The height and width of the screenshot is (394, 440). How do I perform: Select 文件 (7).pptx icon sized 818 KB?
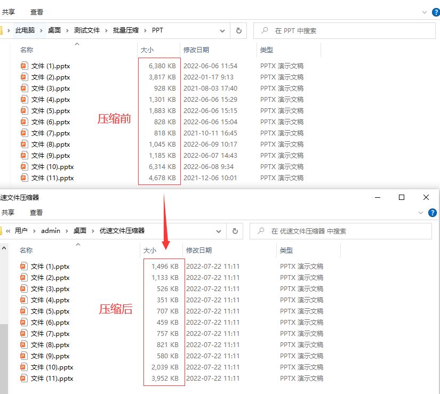24,133
